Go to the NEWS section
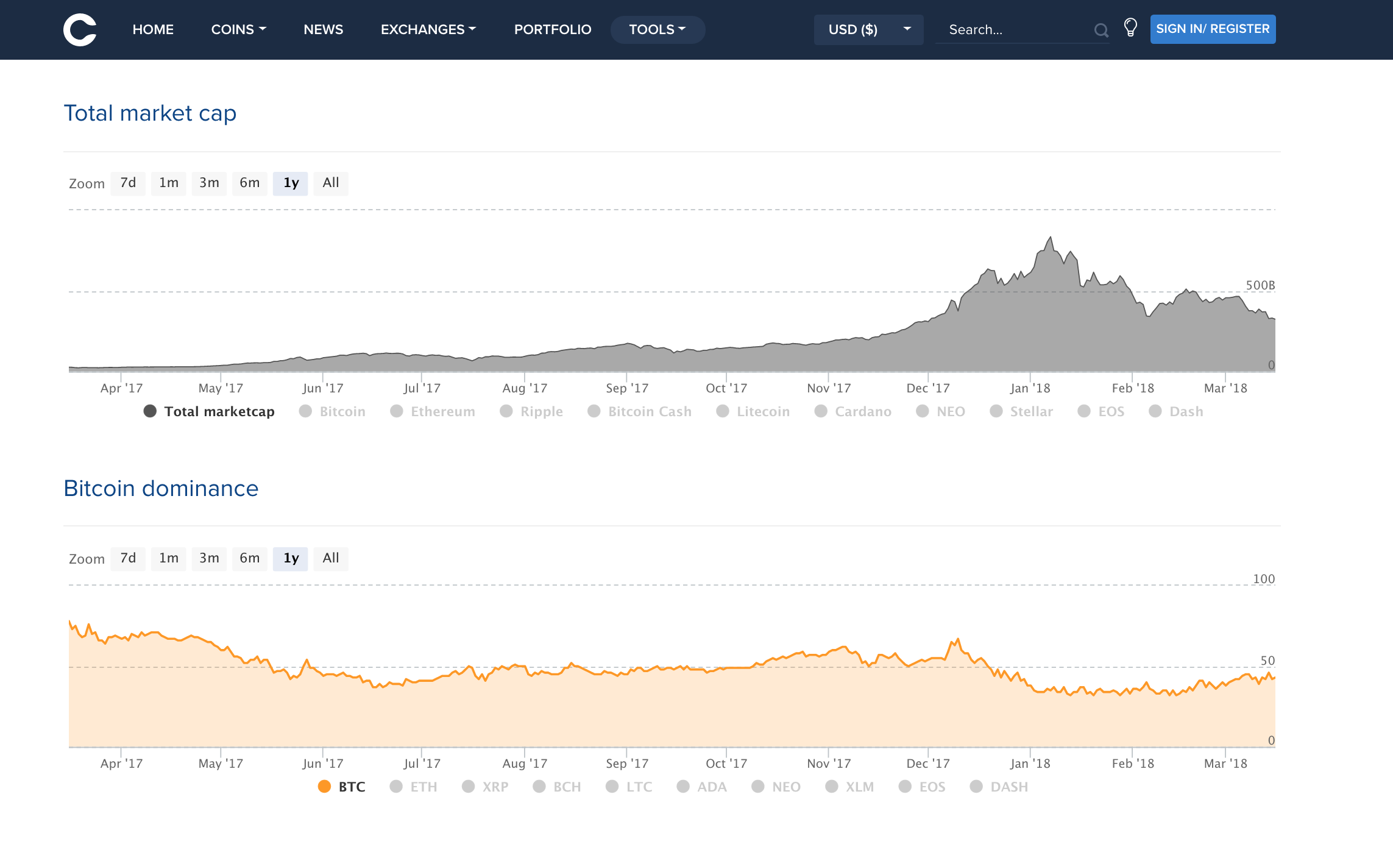This screenshot has width=1393, height=847. click(x=323, y=29)
